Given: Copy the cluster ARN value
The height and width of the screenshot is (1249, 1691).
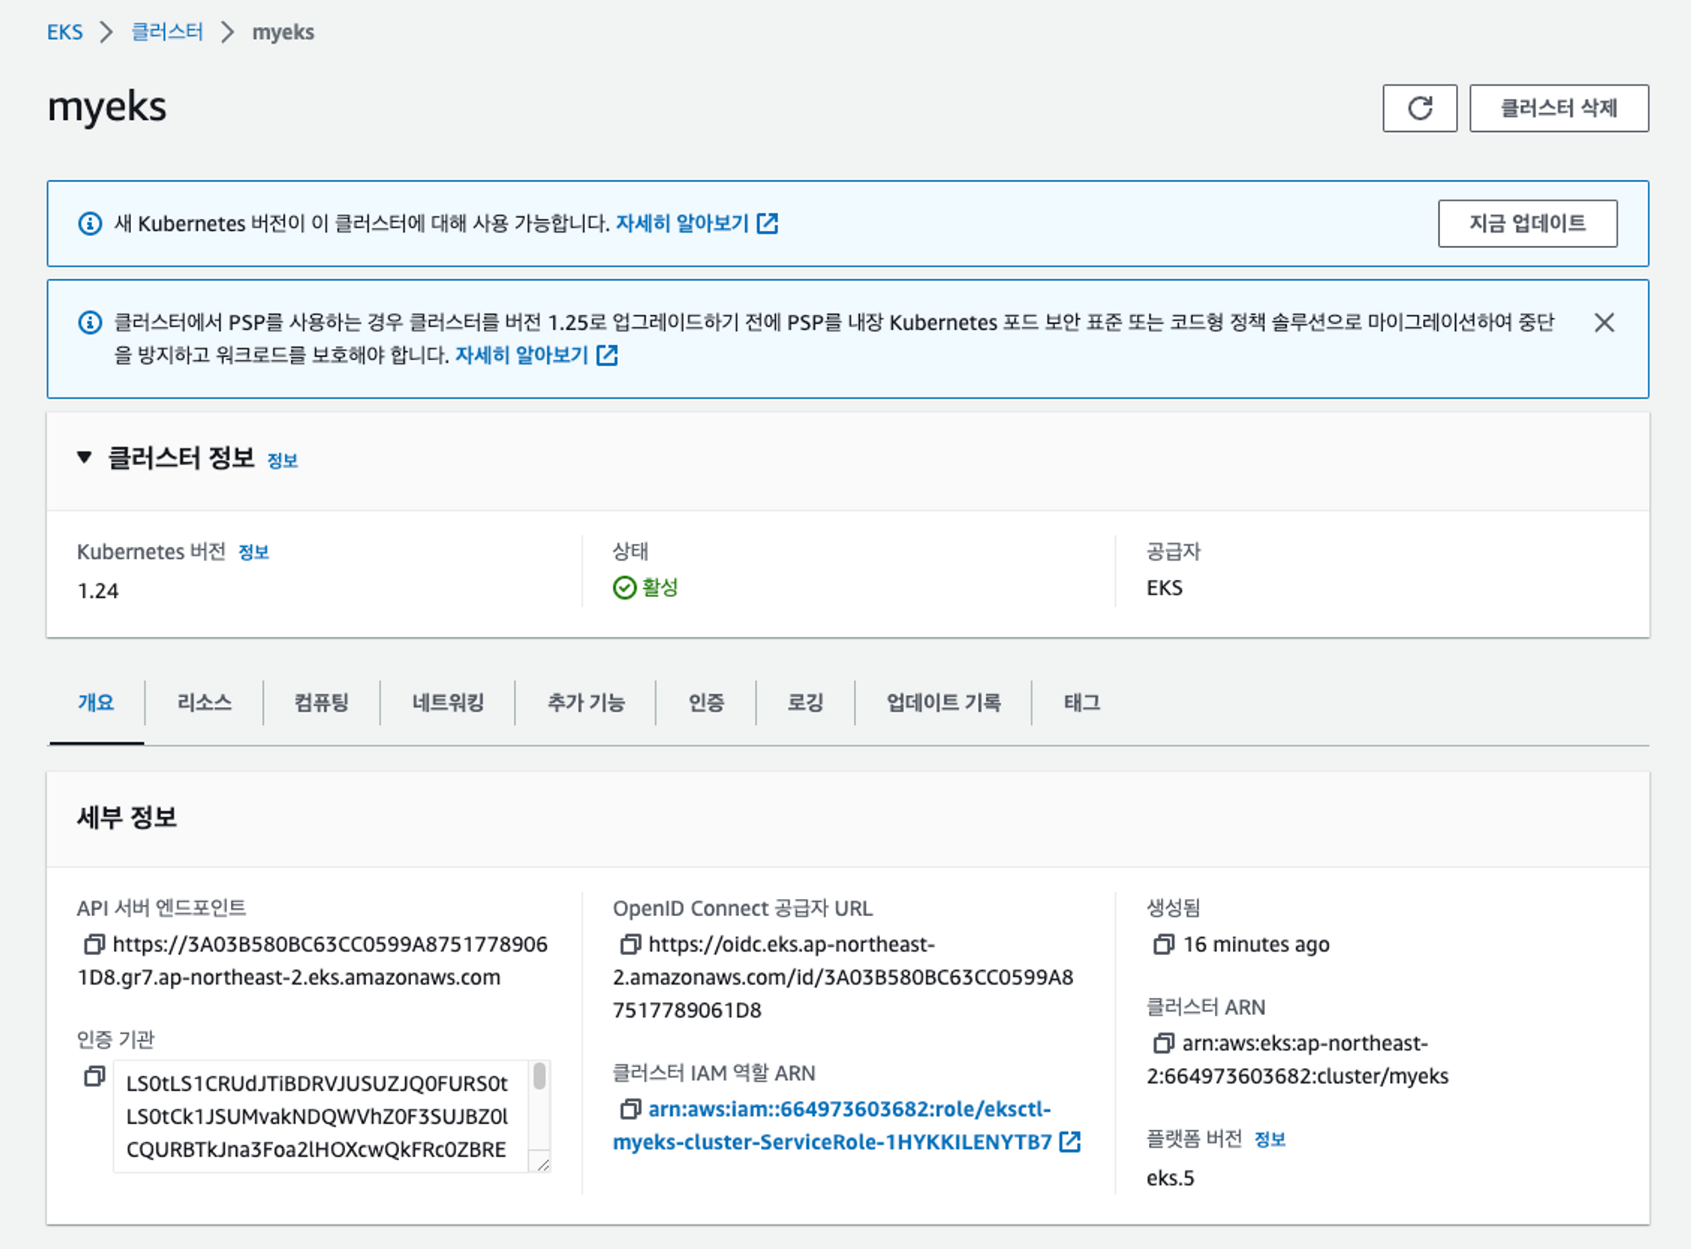Looking at the screenshot, I should (1163, 1044).
